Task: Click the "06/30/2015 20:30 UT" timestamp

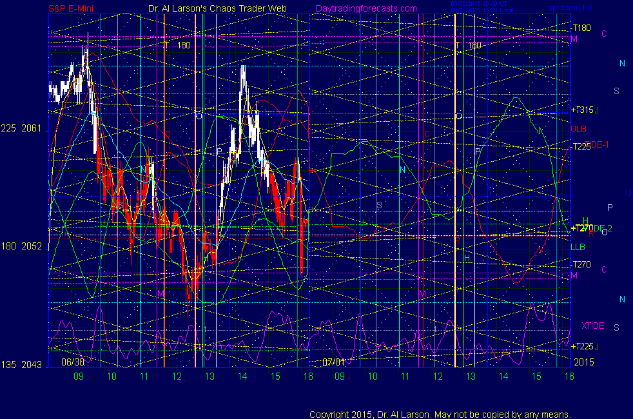Action: (479, 4)
